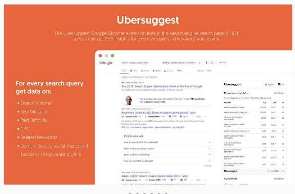
Task: Click the blue search magnifier icon
Action: pyautogui.click(x=212, y=63)
